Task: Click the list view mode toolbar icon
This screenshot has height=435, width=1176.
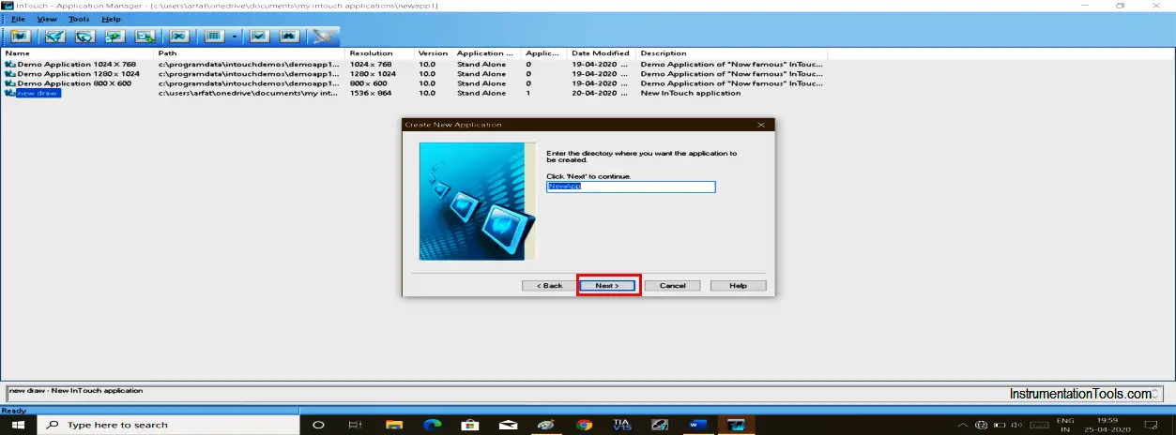Action: coord(213,37)
